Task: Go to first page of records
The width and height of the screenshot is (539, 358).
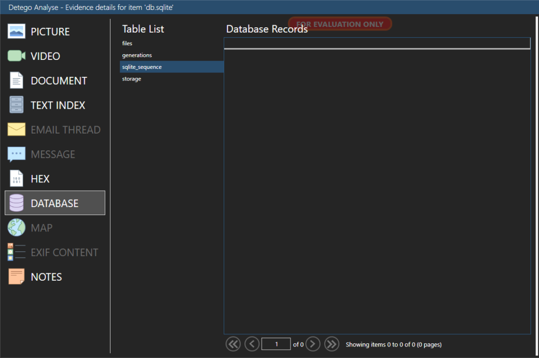Action: (x=233, y=344)
